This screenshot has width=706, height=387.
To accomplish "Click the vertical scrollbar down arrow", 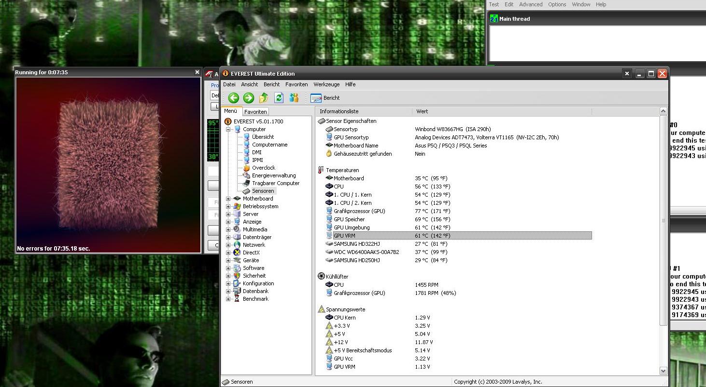I will click(663, 371).
